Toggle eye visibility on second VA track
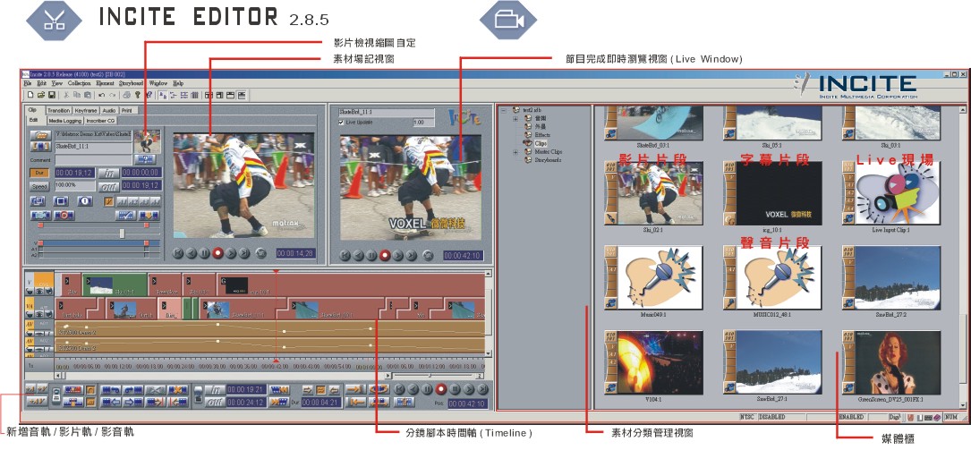Viewport: 971px width, 450px height. click(39, 314)
